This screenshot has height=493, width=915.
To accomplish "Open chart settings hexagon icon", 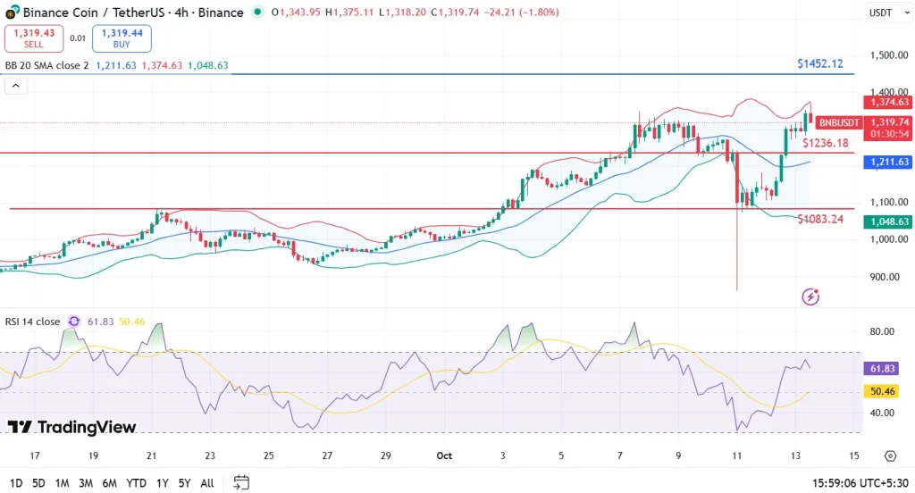I will (890, 455).
